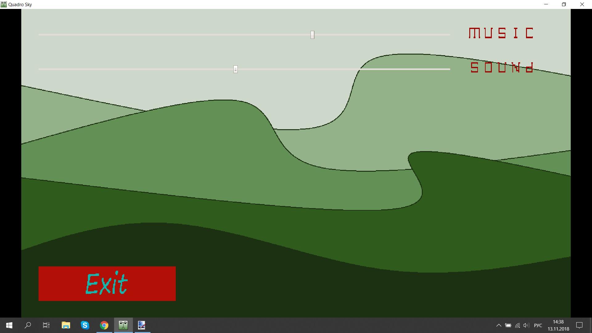Switch to Google Chrome in the taskbar
The height and width of the screenshot is (333, 592).
click(x=104, y=325)
